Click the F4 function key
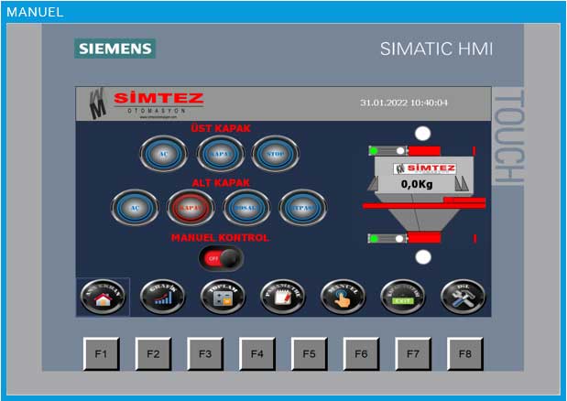The height and width of the screenshot is (401, 567). (x=257, y=354)
